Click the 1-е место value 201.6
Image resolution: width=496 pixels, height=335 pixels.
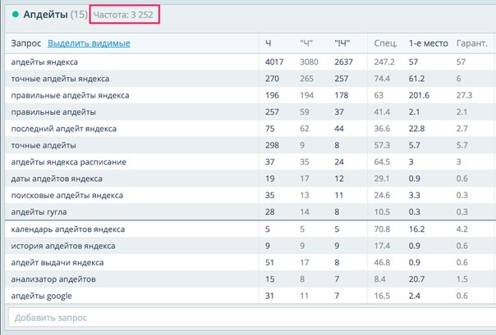coord(419,95)
